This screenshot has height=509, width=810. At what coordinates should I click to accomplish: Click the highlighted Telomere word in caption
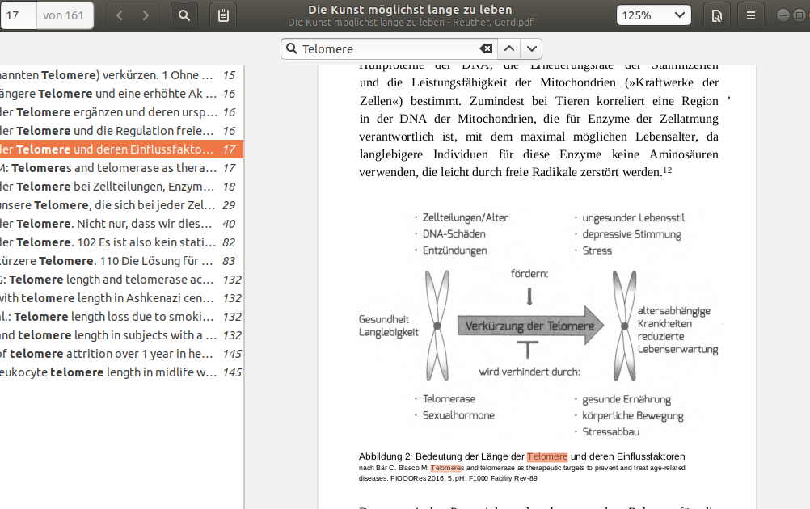coord(547,456)
